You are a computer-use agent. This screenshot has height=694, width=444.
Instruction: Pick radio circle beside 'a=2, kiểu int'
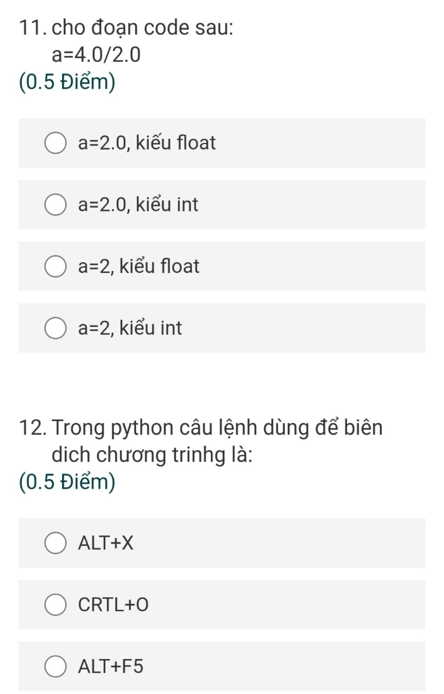(55, 328)
